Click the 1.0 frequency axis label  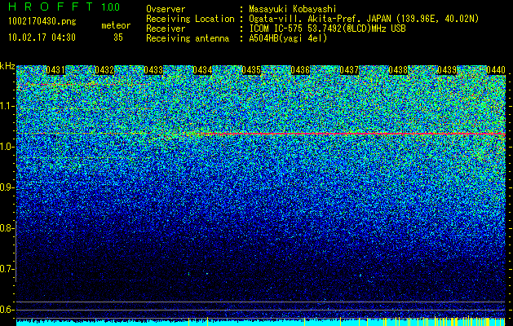7,147
